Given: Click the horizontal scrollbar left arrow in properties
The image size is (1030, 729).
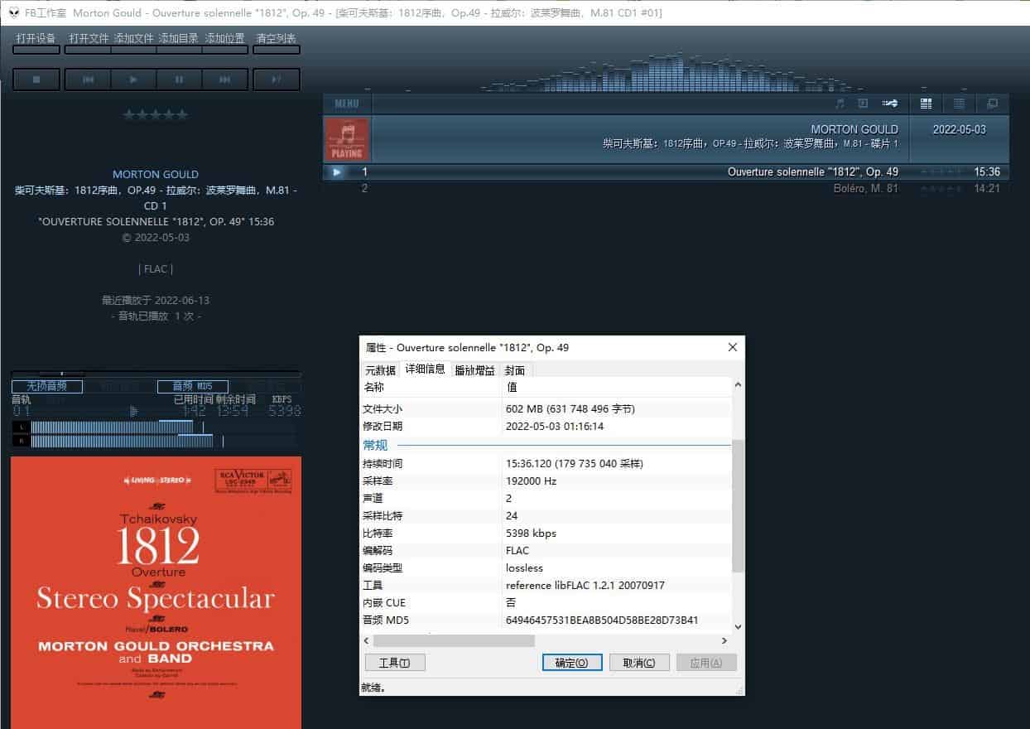Looking at the screenshot, I should tap(367, 641).
